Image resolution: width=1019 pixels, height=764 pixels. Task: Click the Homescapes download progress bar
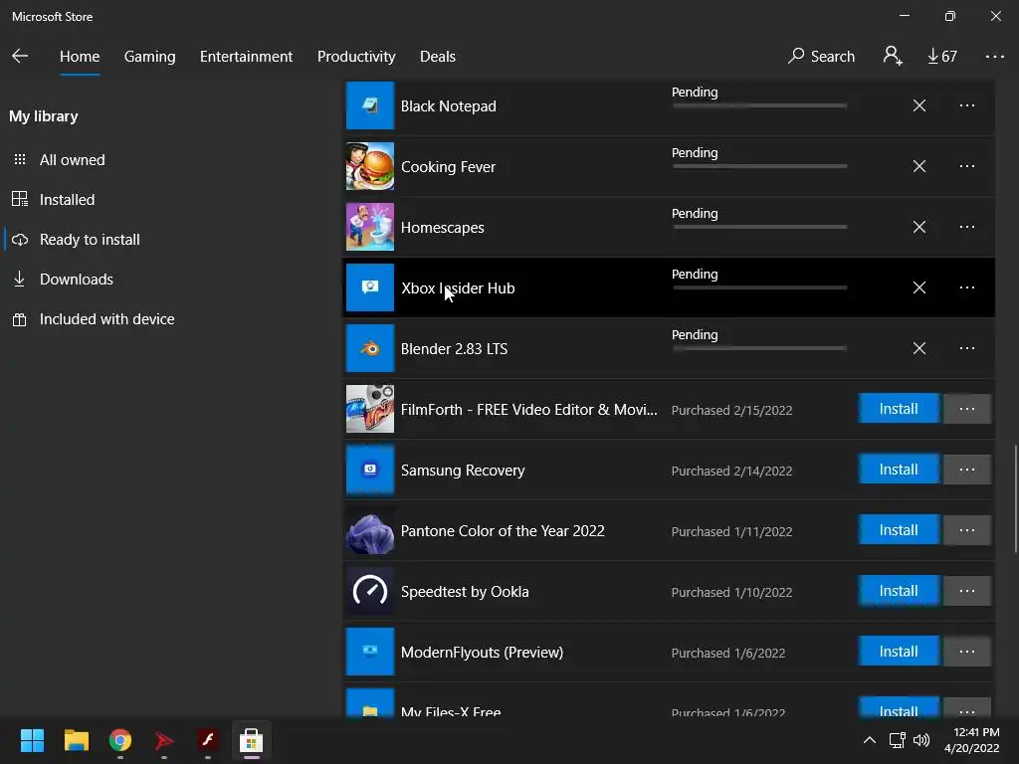click(x=759, y=227)
